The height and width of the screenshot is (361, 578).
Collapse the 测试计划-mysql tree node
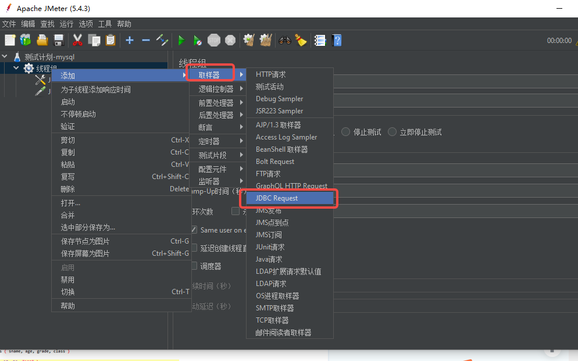pos(5,56)
